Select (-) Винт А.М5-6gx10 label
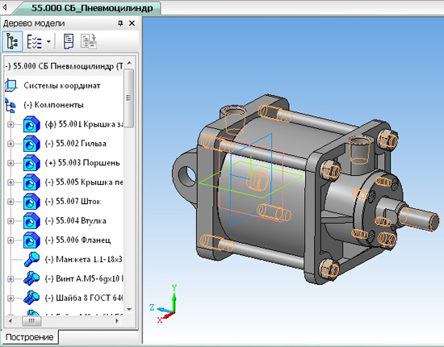Image resolution: width=444 pixels, height=347 pixels. tap(84, 278)
